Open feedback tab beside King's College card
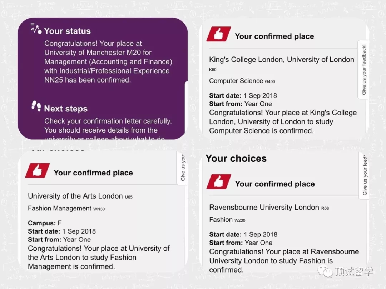The width and height of the screenshot is (386, 289). [x=363, y=69]
